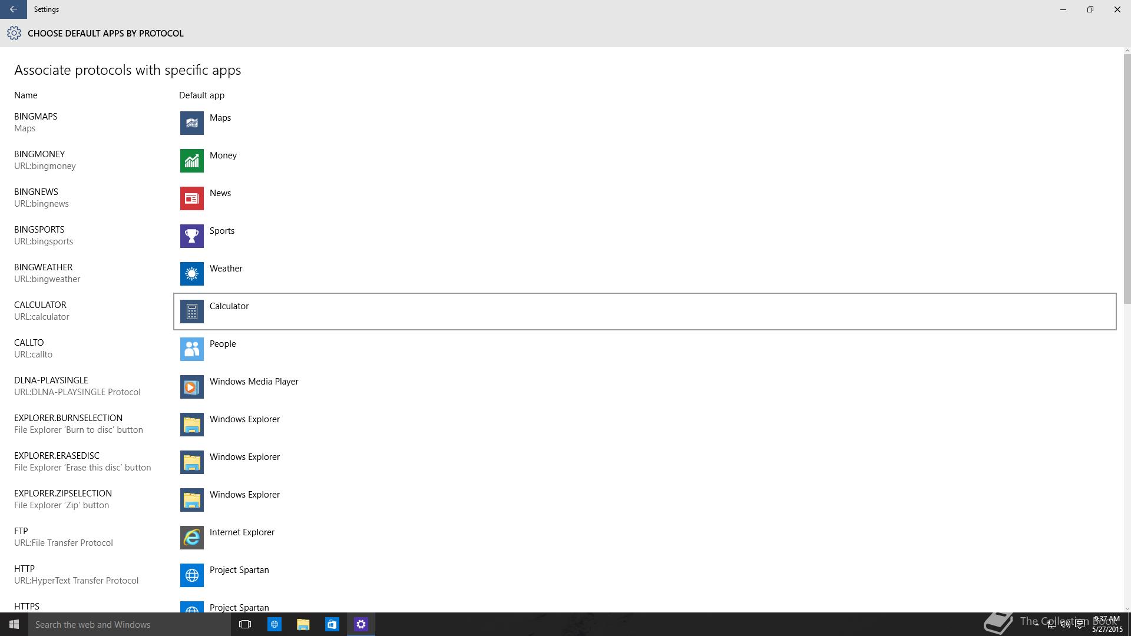Change default app labeled Internet Explorer
The width and height of the screenshot is (1131, 636).
tap(242, 532)
